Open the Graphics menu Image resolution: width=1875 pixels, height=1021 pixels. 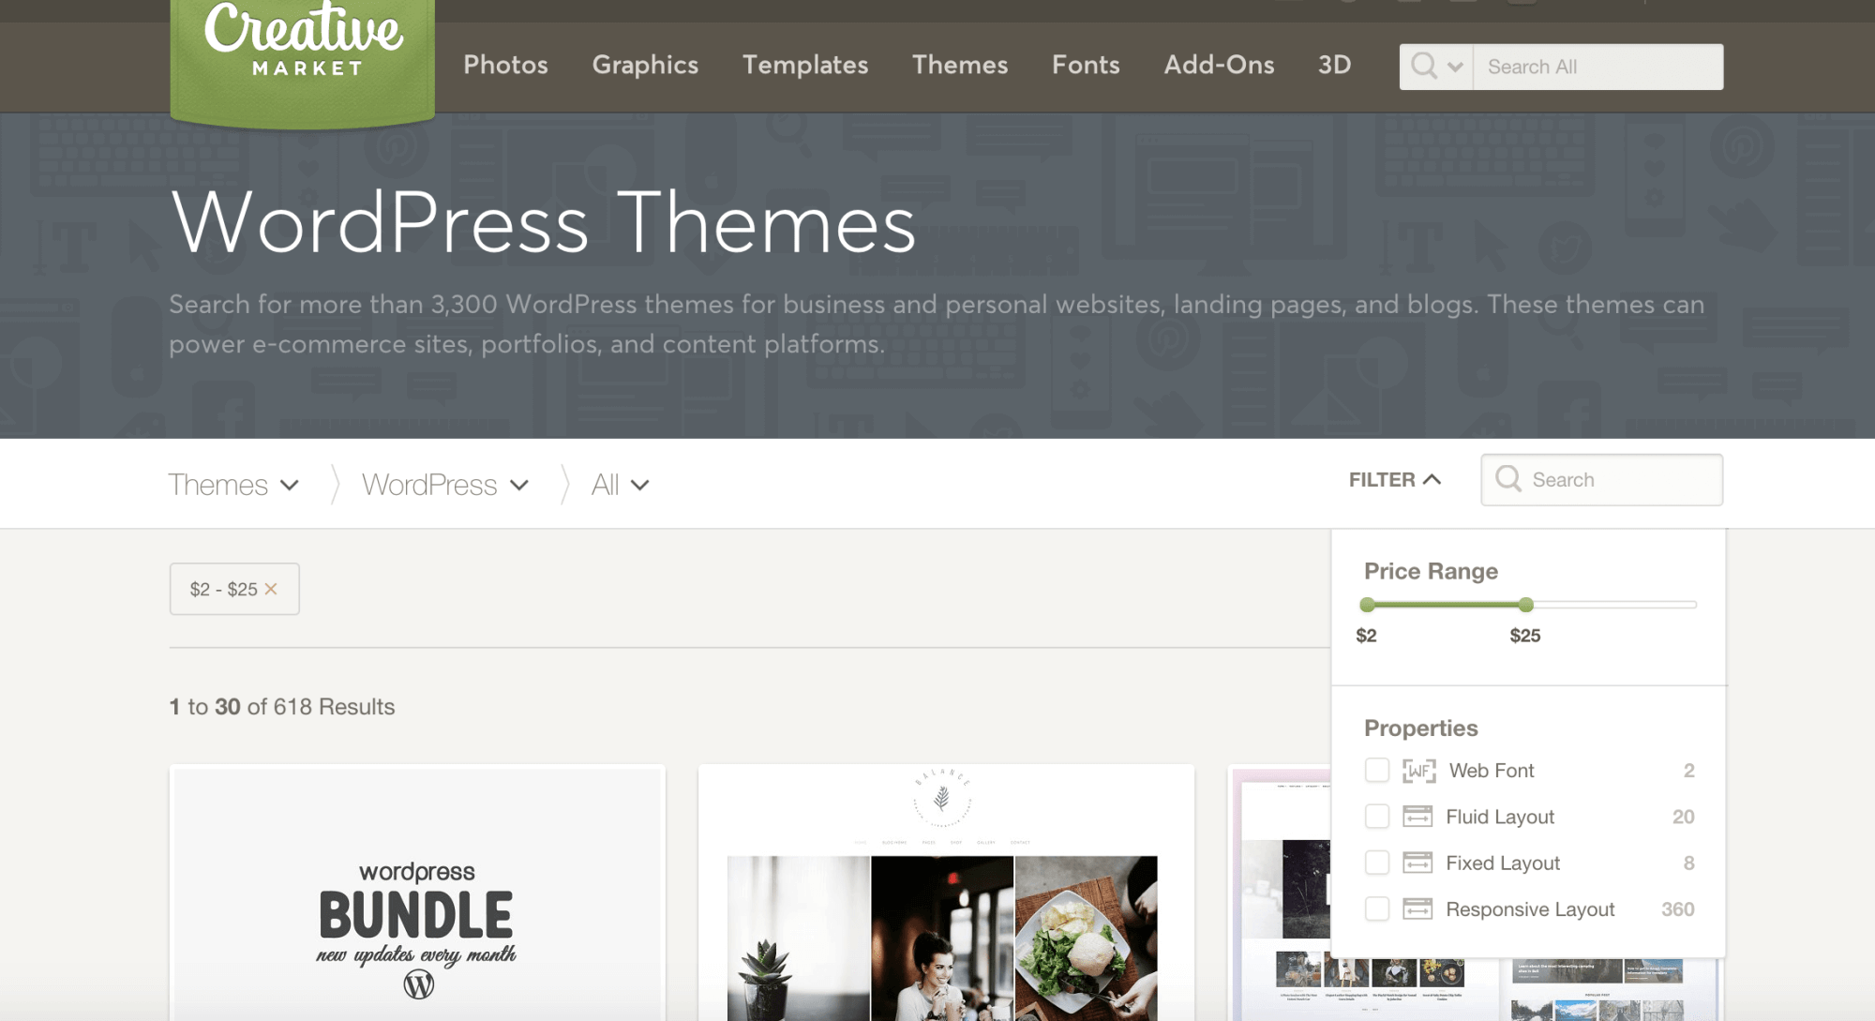[645, 65]
